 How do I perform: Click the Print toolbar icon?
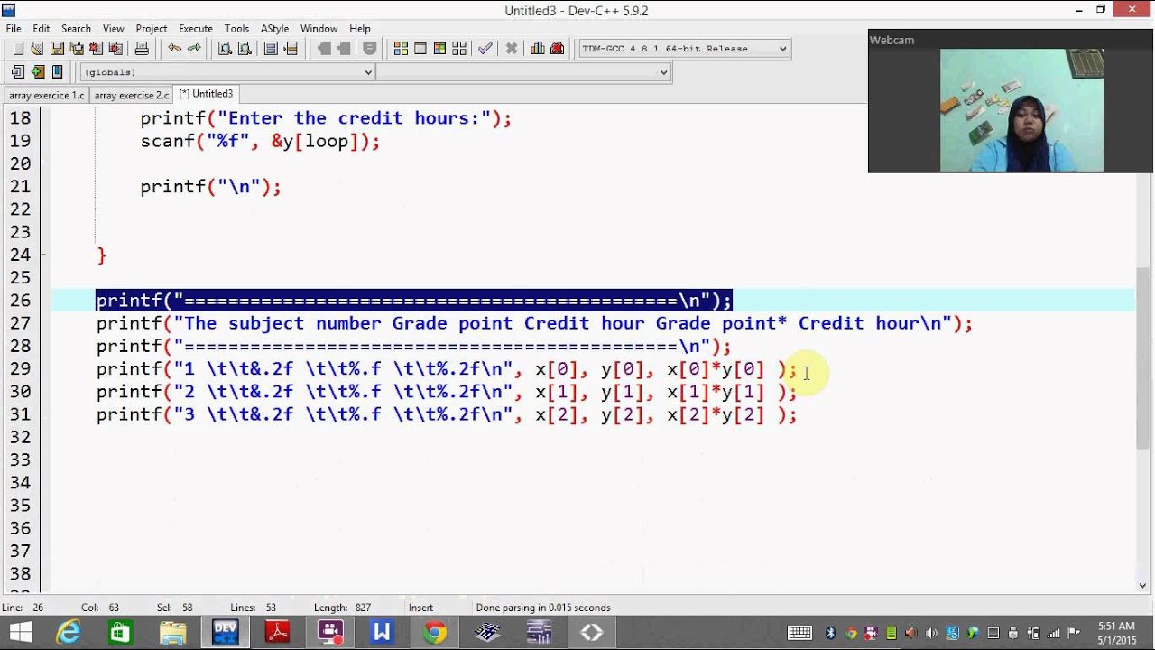142,49
